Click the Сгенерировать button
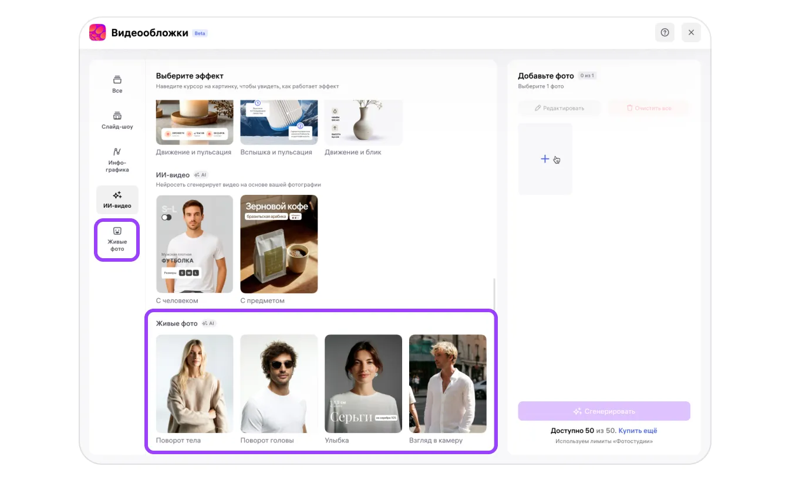The width and height of the screenshot is (789, 480). pyautogui.click(x=603, y=411)
